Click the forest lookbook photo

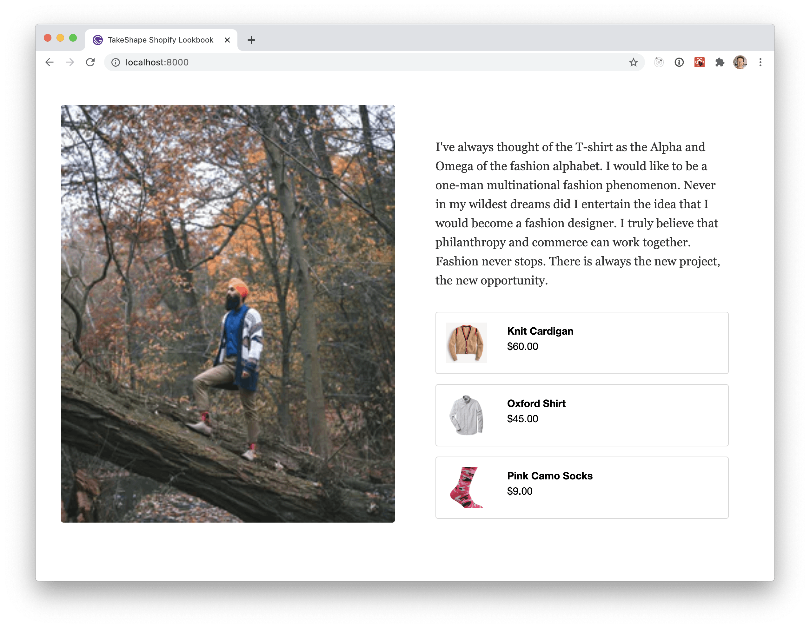228,313
